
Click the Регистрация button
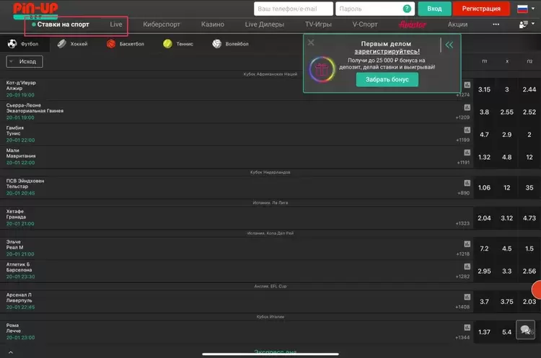[x=481, y=9]
